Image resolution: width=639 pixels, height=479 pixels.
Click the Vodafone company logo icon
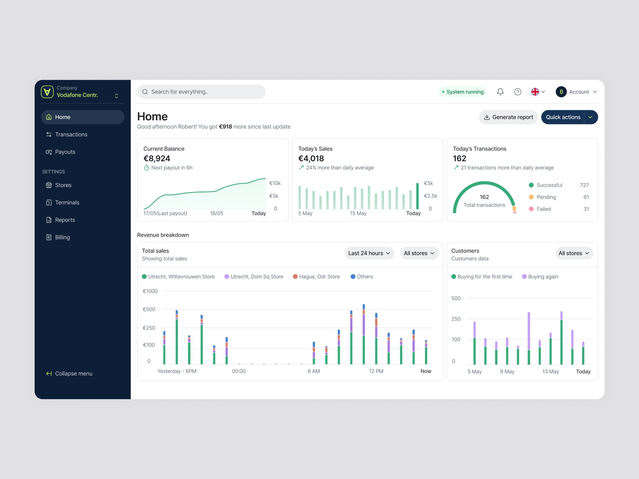[47, 92]
